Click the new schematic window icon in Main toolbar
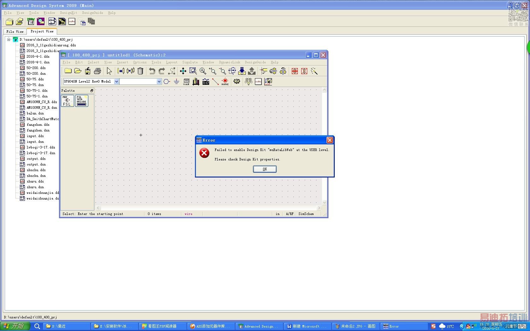 click(x=52, y=21)
